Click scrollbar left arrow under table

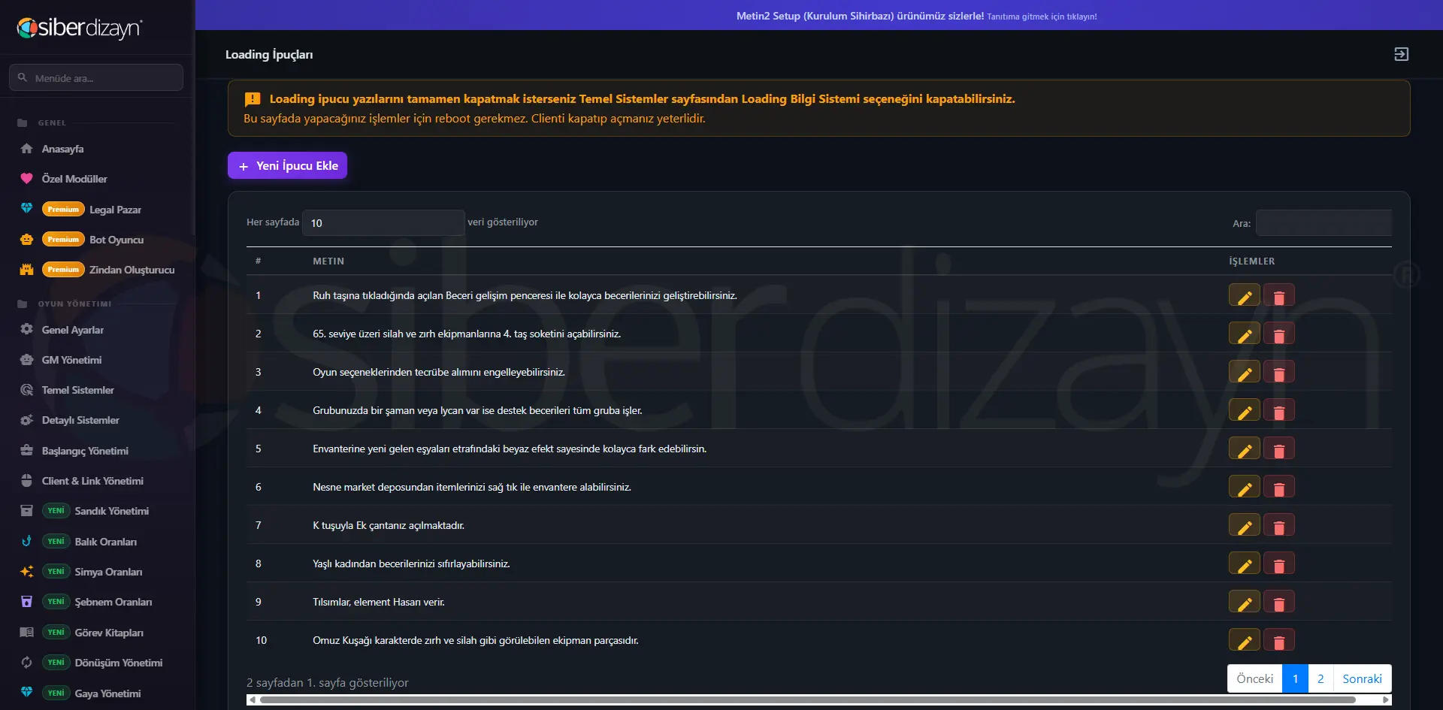coord(253,699)
